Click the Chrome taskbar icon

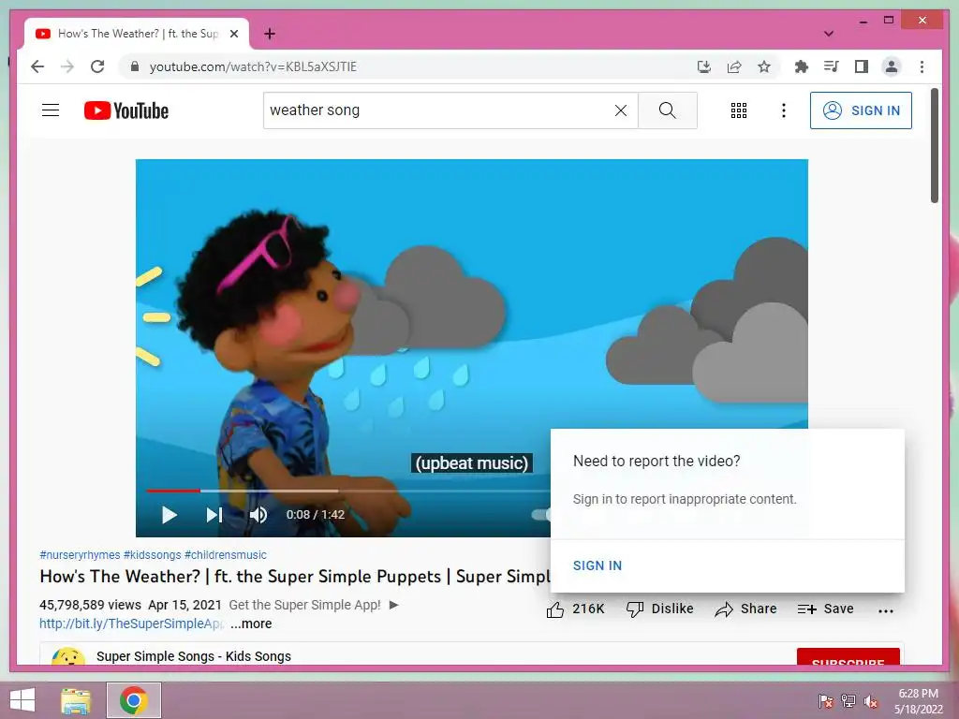[x=133, y=700]
